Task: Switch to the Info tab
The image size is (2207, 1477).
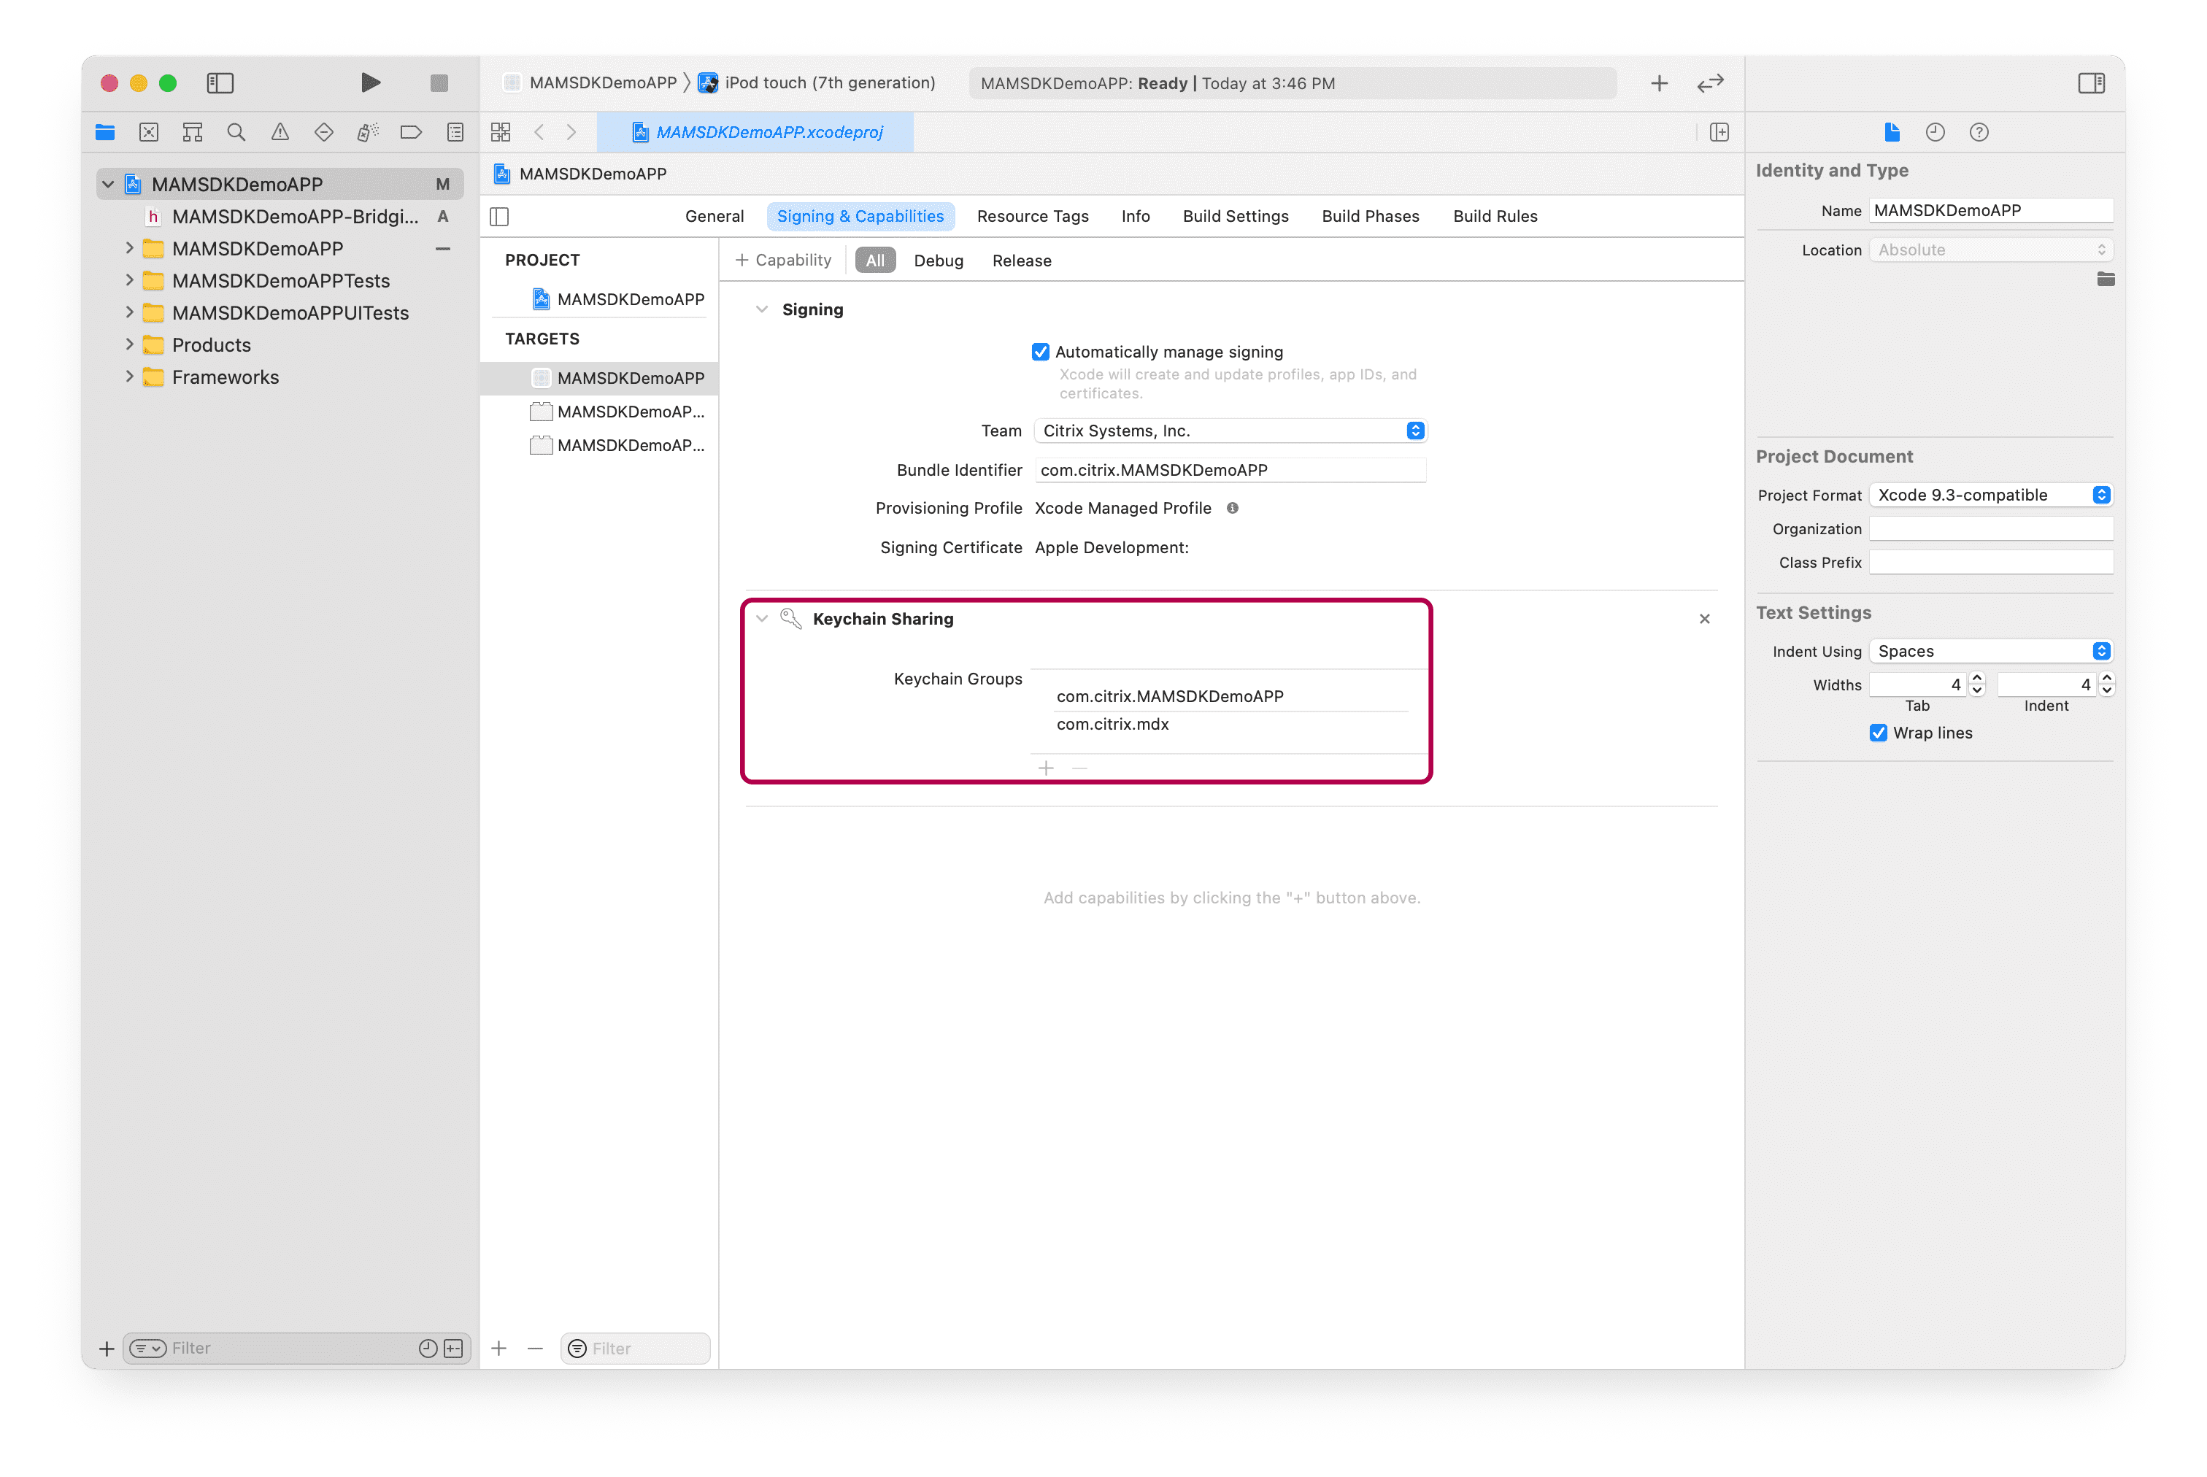Action: [1135, 217]
